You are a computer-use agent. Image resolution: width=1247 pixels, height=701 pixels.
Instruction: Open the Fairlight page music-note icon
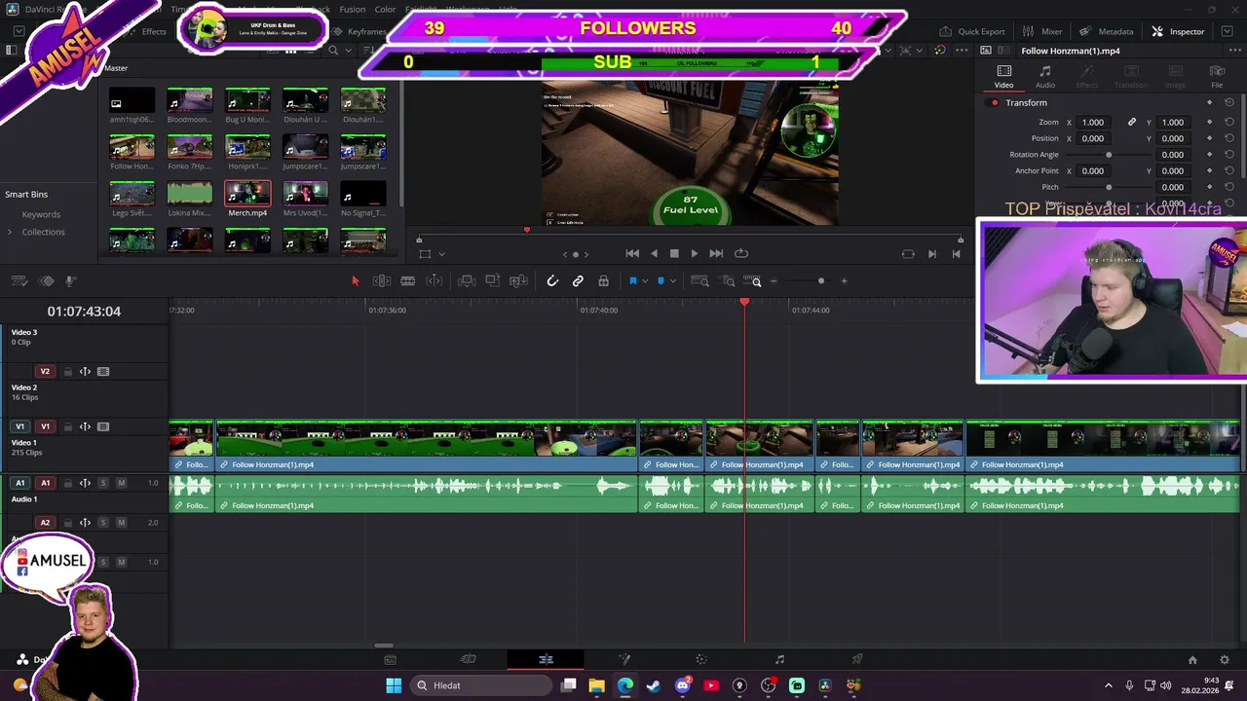tap(779, 659)
